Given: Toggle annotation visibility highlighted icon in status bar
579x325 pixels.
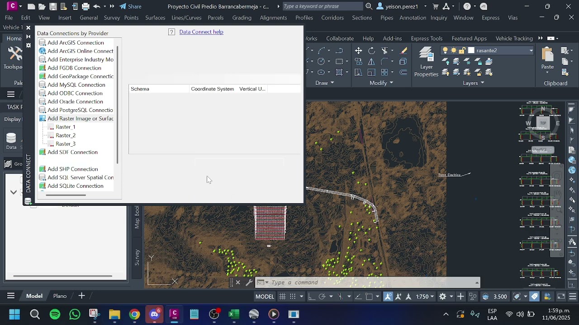Looking at the screenshot, I should 388,297.
